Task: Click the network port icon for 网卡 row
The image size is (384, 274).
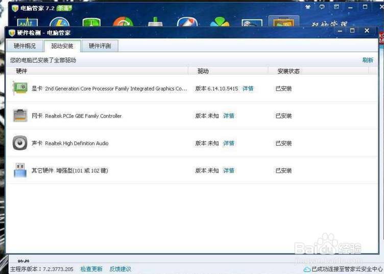Action: pos(20,116)
